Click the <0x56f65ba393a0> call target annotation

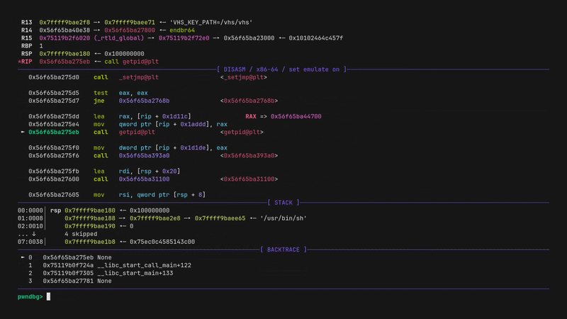(x=249, y=156)
